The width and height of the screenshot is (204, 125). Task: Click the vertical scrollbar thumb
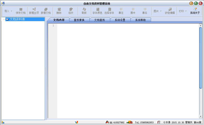coord(201,58)
